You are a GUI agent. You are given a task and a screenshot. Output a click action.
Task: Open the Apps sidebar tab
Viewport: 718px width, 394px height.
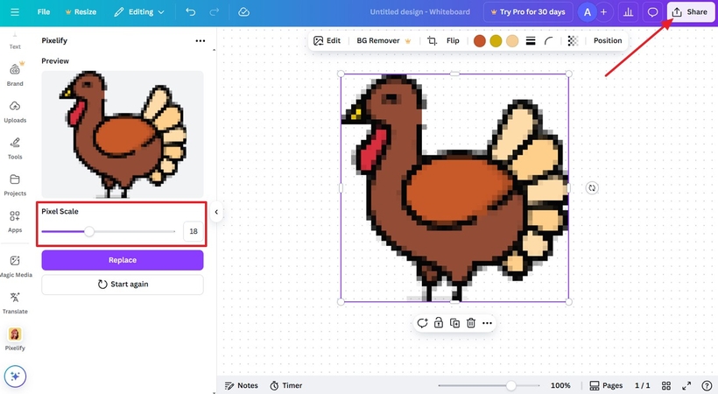coord(15,222)
